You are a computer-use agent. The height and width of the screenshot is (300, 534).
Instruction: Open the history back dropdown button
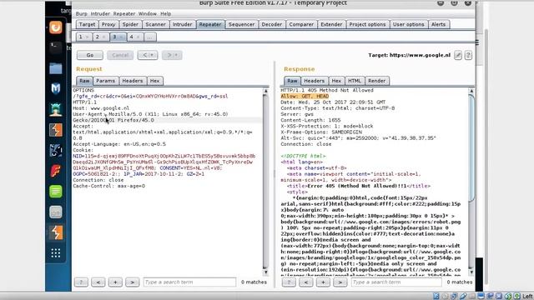click(148, 55)
